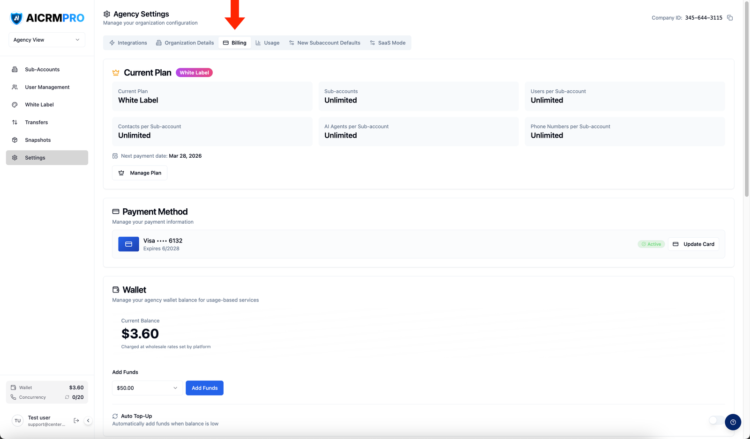Click the purple White Label plan badge

[x=194, y=73]
